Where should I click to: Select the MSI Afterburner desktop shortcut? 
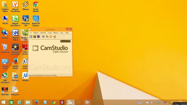coord(5,78)
